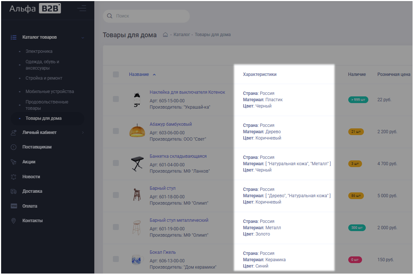Open the Электроника category
This screenshot has height=275, width=414.
39,51
